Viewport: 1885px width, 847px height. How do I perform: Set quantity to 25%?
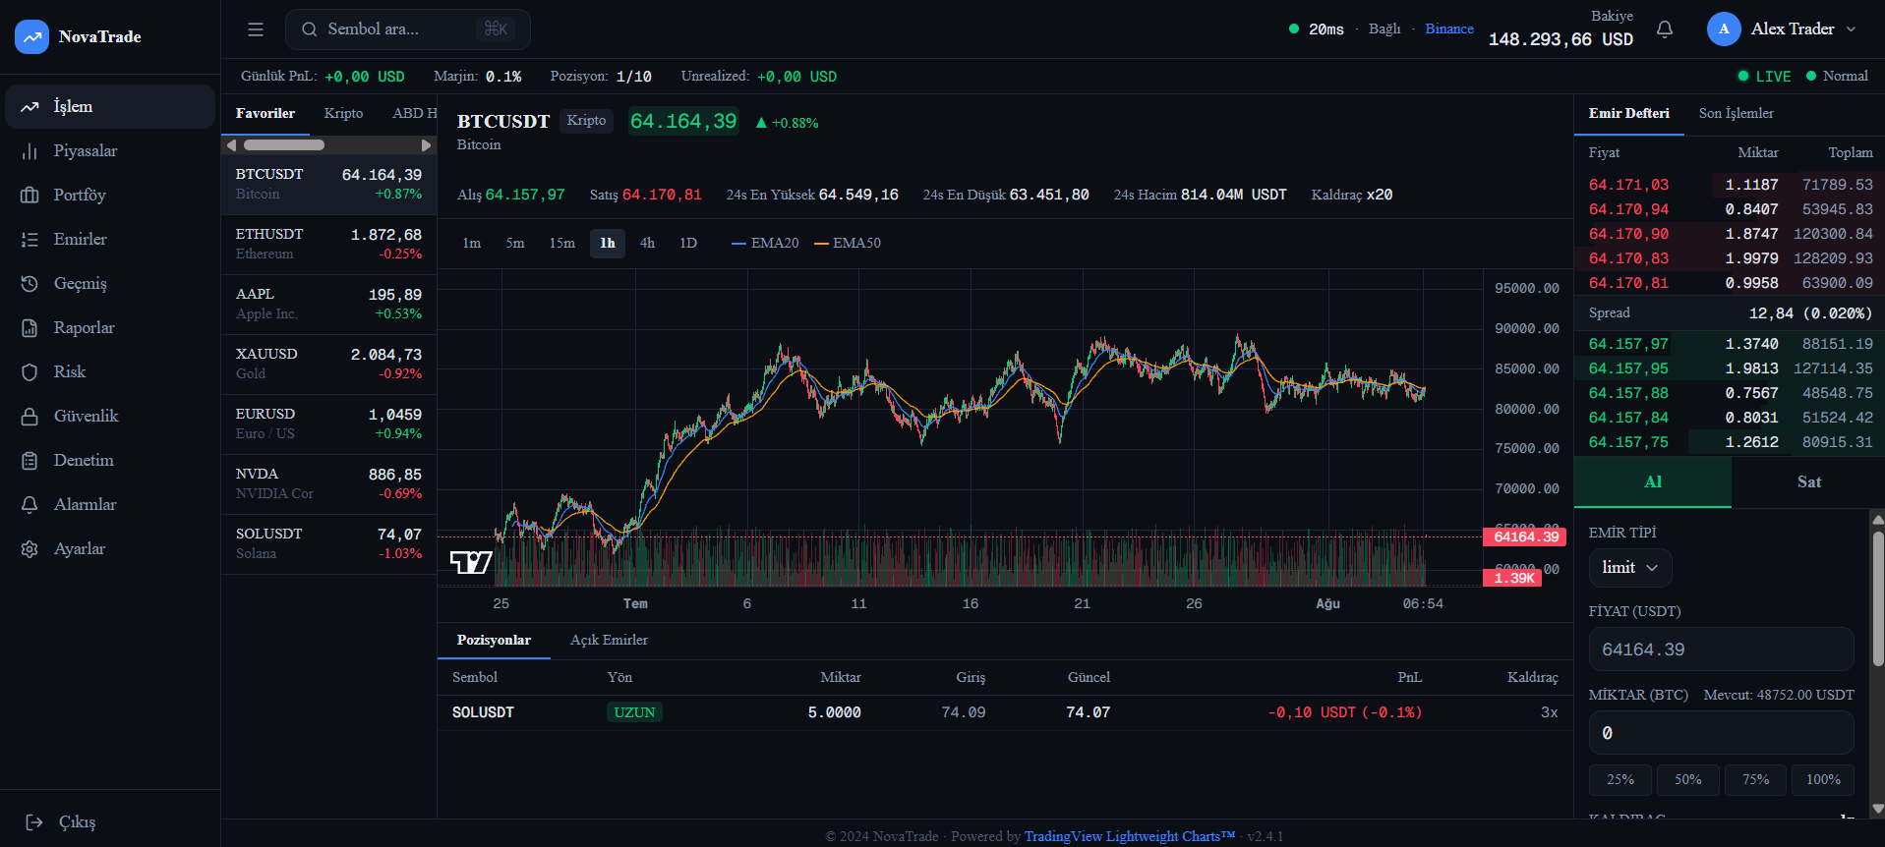[x=1620, y=780]
